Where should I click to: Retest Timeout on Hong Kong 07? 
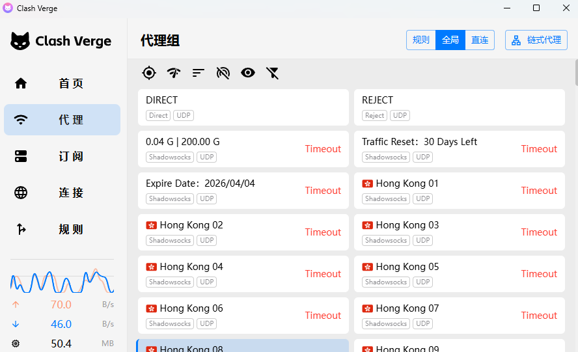click(x=539, y=316)
